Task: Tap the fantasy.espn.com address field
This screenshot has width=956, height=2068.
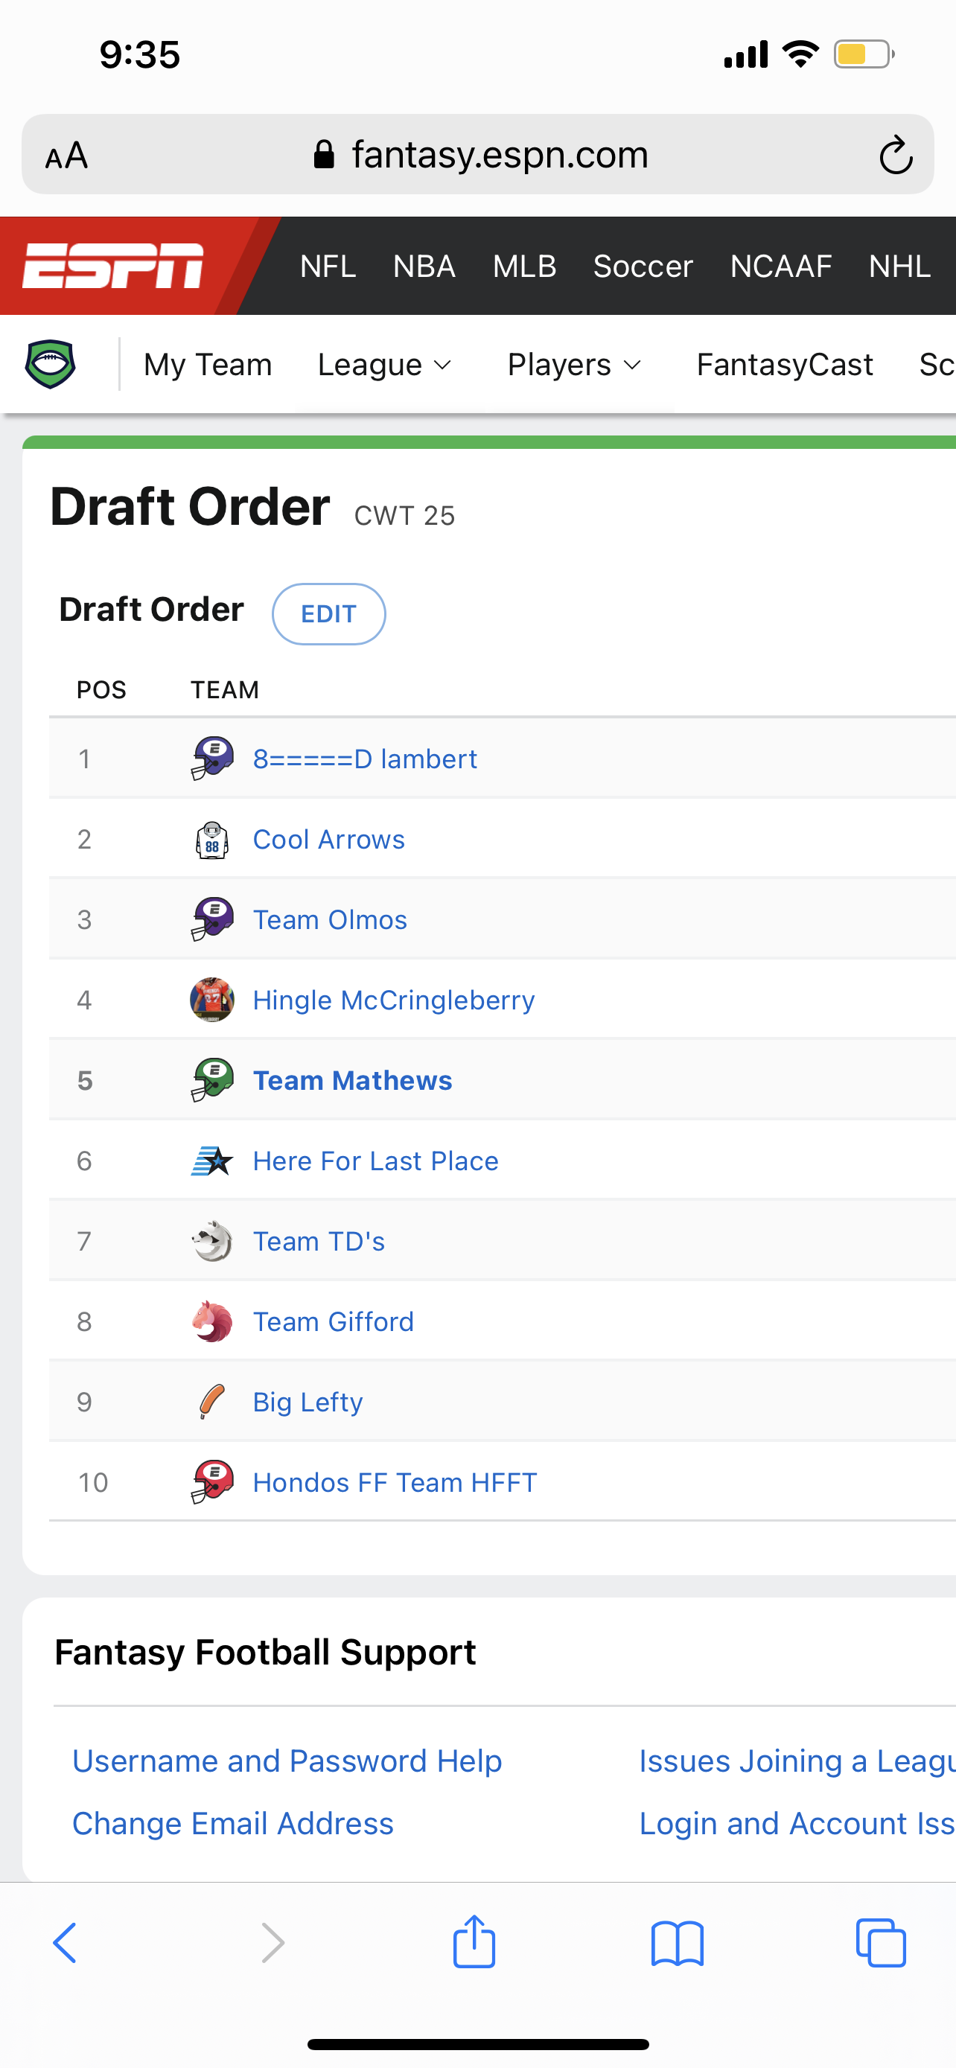Action: click(477, 154)
